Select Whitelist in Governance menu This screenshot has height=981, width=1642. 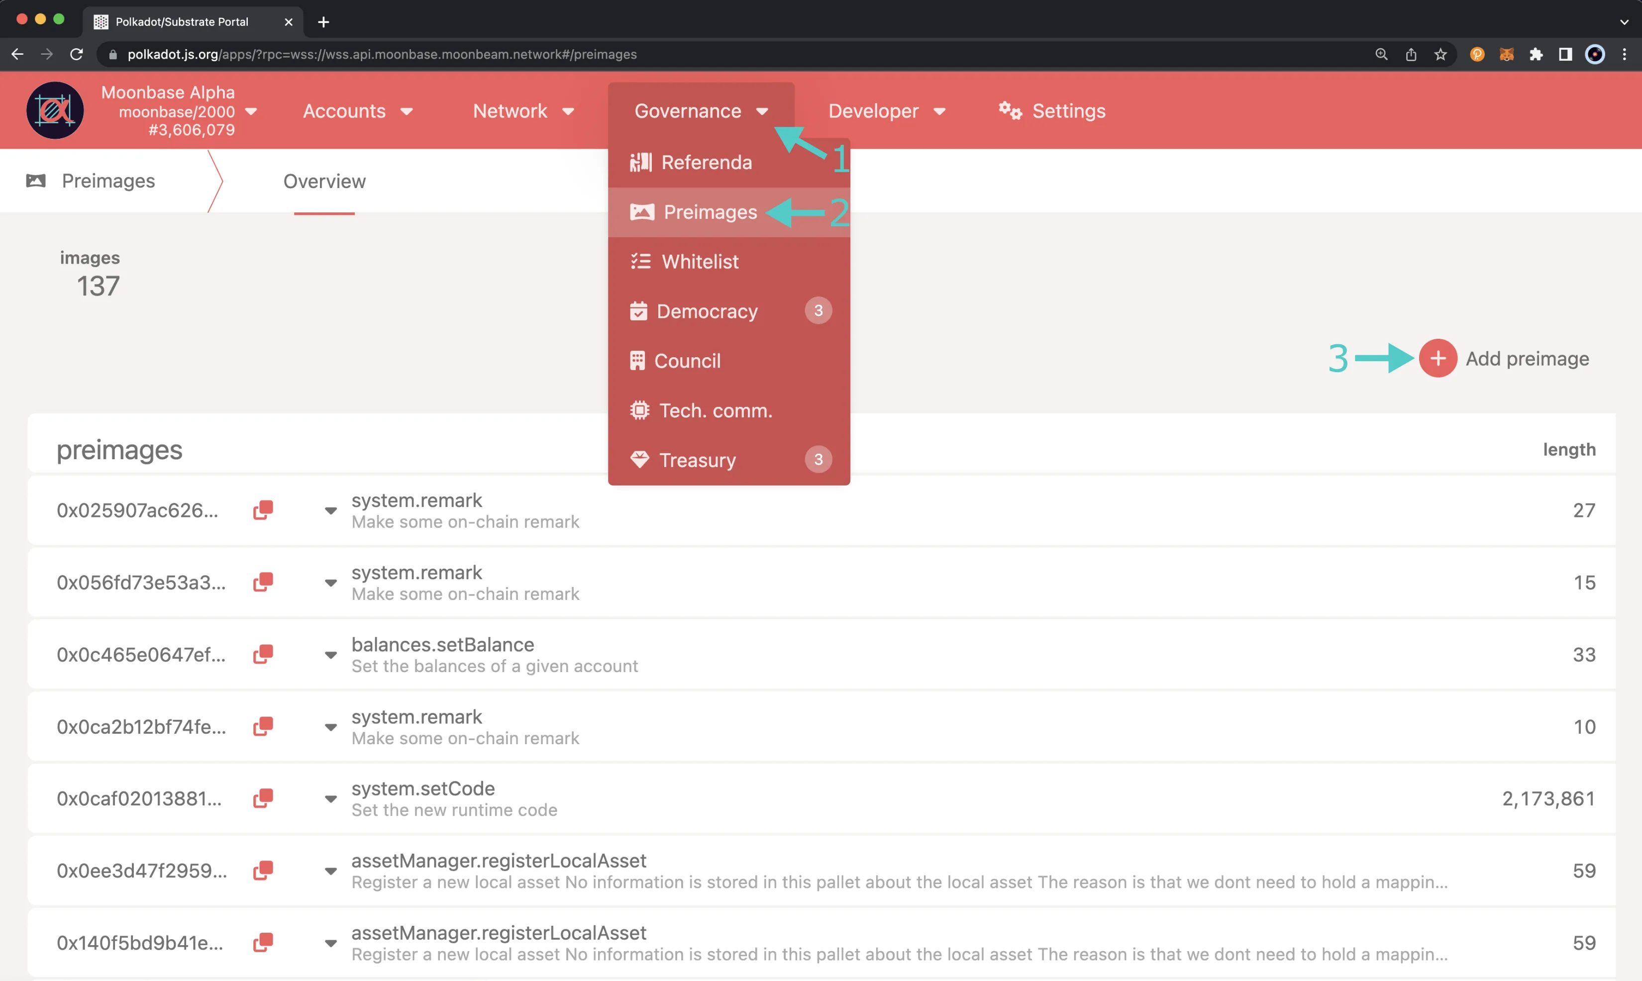(x=728, y=262)
